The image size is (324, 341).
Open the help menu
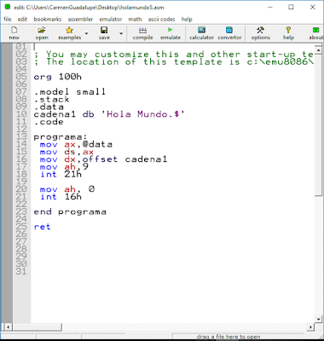(187, 19)
